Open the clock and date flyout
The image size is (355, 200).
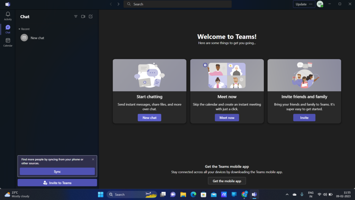343,194
